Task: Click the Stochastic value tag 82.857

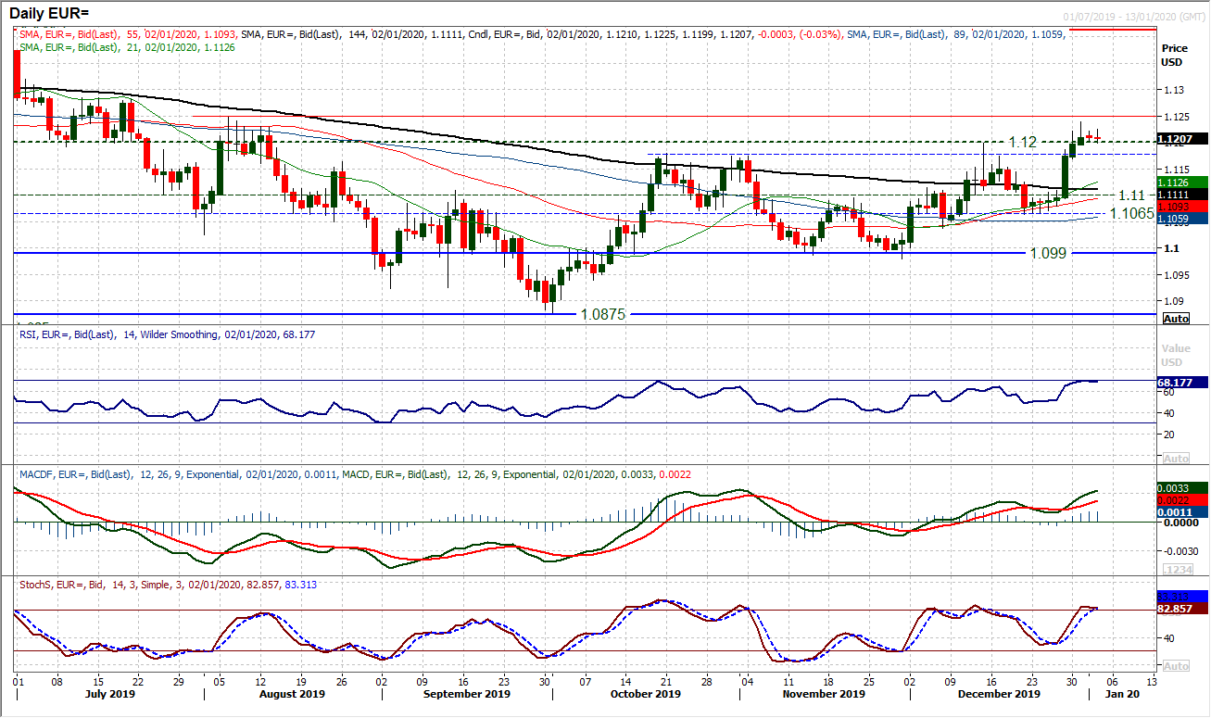Action: point(1183,610)
